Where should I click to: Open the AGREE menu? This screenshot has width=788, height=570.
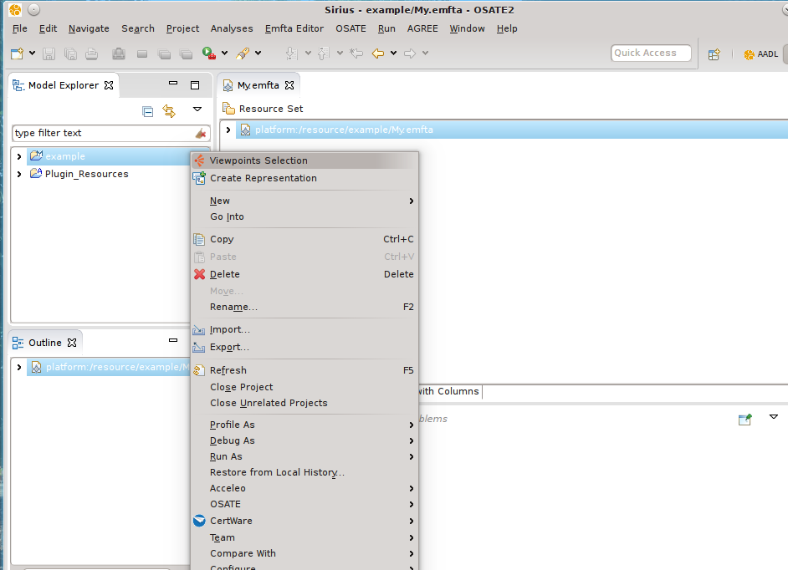(422, 28)
